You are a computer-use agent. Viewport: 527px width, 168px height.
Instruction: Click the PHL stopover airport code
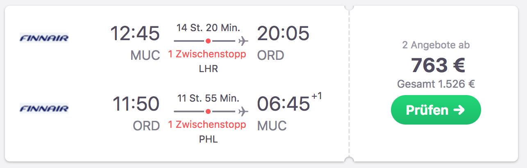(208, 139)
